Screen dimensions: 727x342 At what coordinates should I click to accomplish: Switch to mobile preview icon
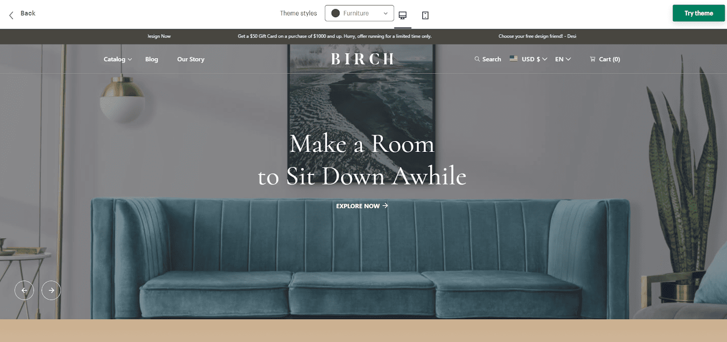(x=425, y=15)
